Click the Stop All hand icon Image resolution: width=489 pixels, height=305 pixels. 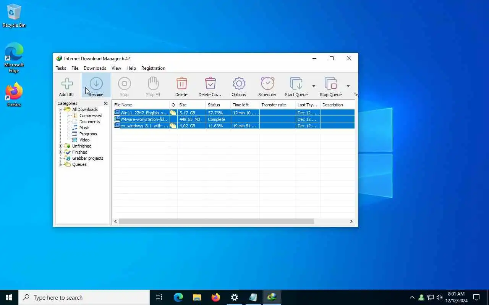tap(153, 84)
